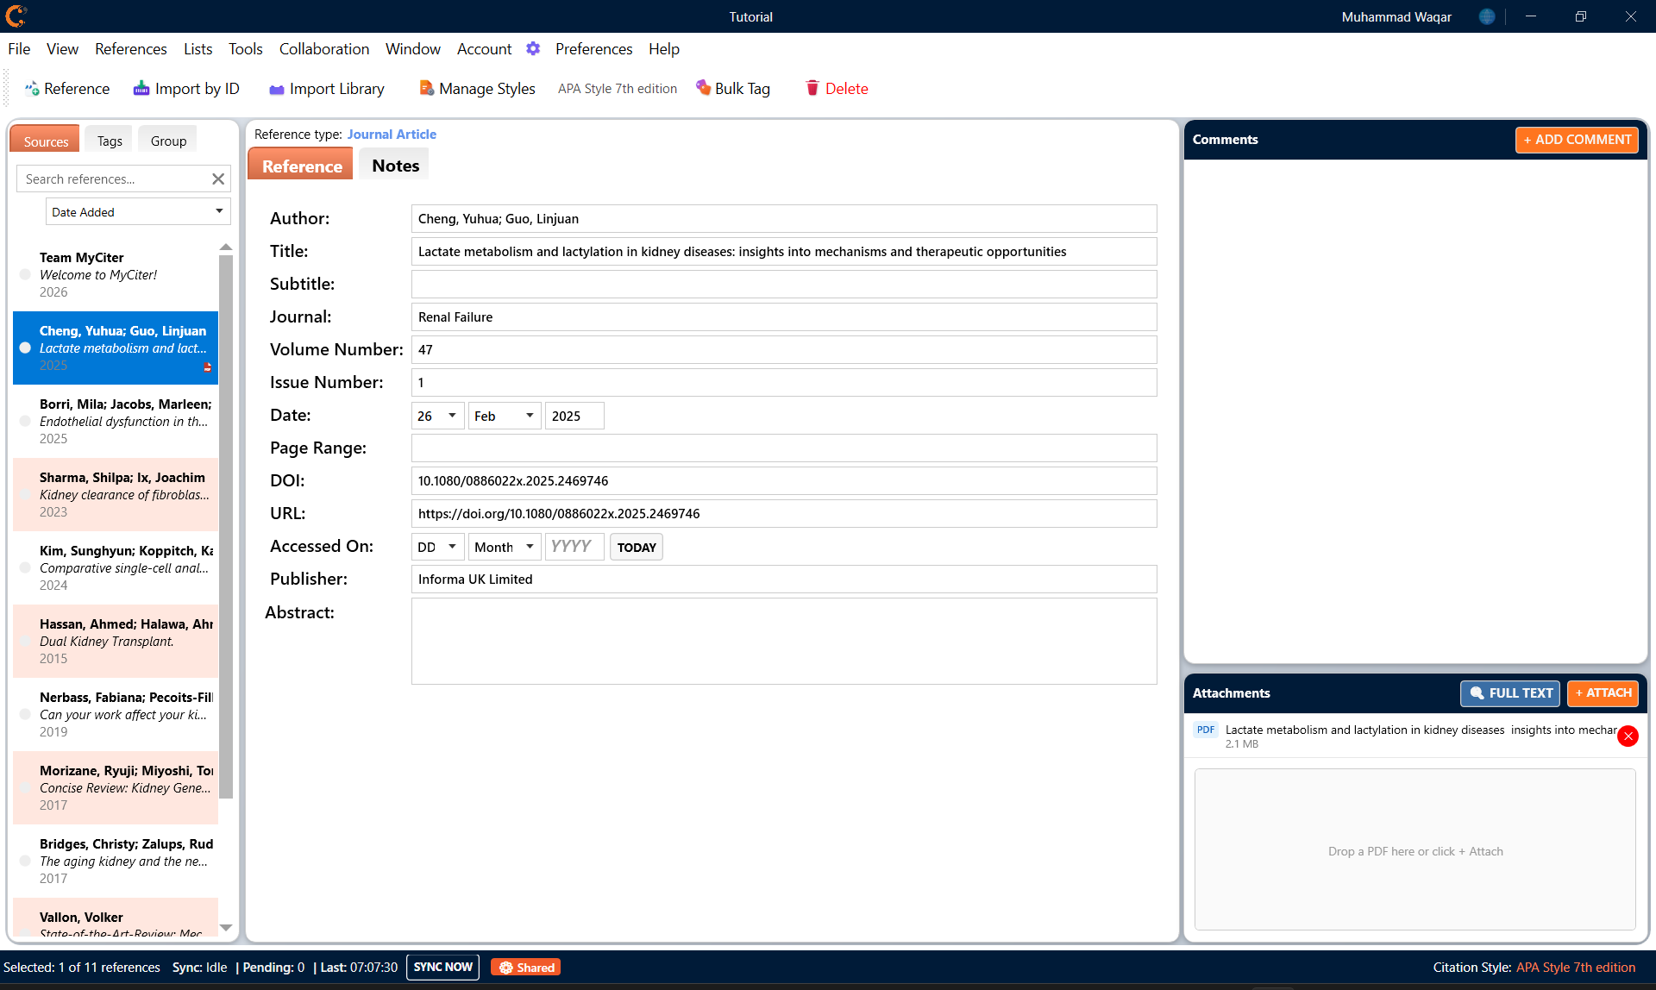Viewport: 1656px width, 990px height.
Task: Open the Accessed On Month dropdown
Action: (x=505, y=547)
